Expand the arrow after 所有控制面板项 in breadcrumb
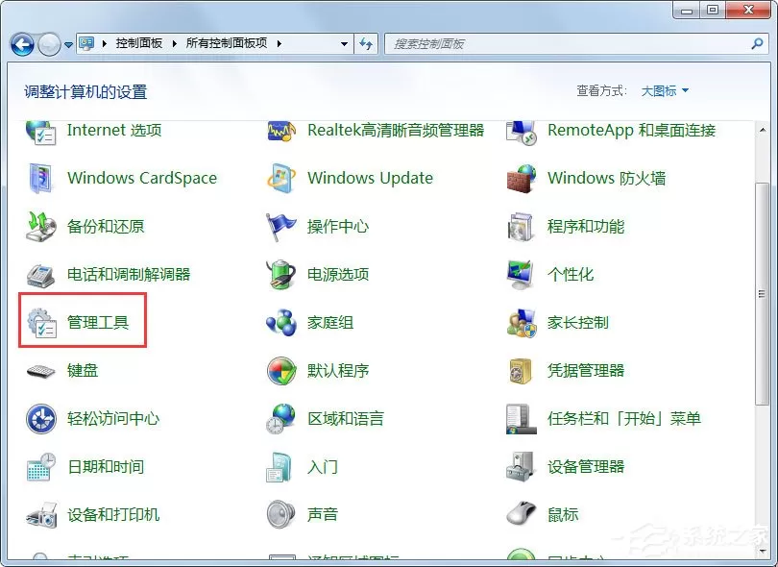This screenshot has height=567, width=778. pyautogui.click(x=280, y=43)
